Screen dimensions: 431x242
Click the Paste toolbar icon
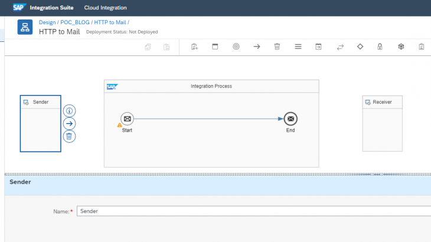point(166,47)
